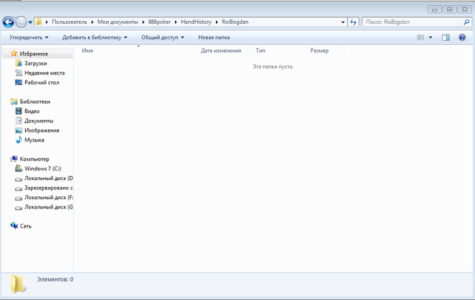Viewport: 475px width, 300px height.
Task: Open the Изображения library
Action: click(42, 130)
